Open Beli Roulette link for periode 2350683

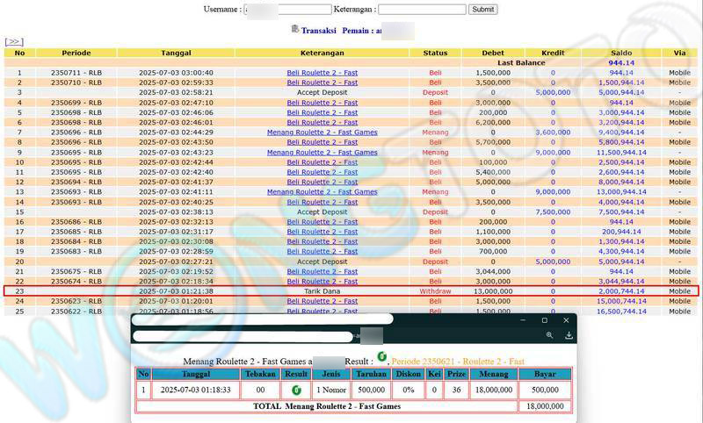pyautogui.click(x=322, y=252)
